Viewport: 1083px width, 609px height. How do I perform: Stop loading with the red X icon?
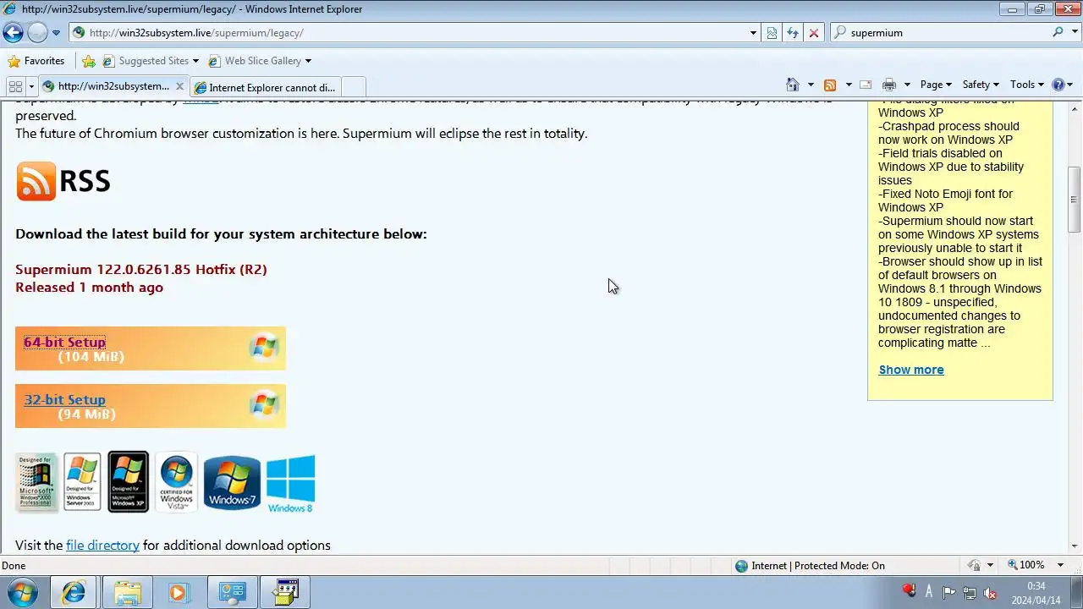[x=814, y=33]
